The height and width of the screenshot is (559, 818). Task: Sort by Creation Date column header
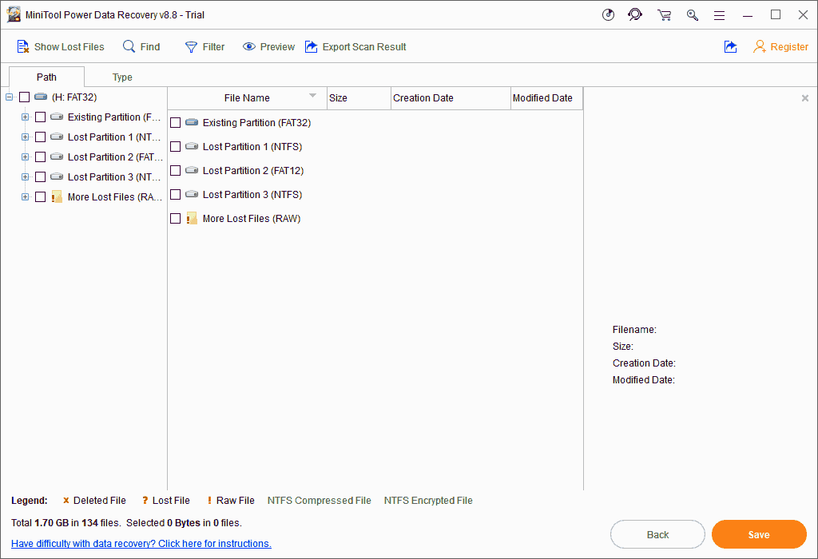(x=451, y=98)
